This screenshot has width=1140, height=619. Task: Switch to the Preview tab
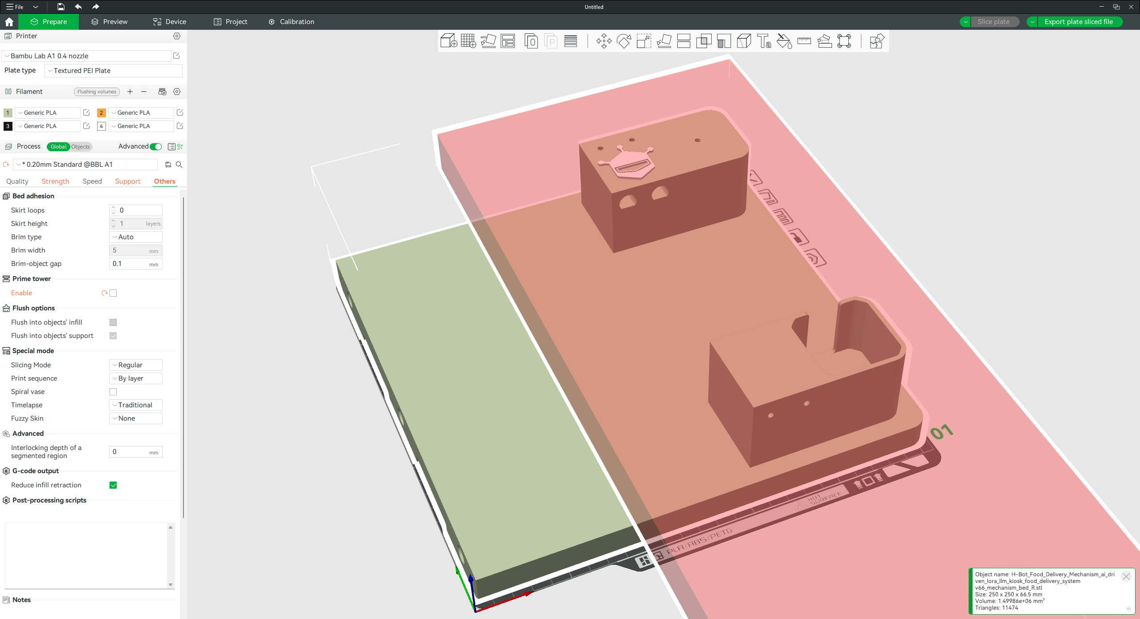[110, 22]
